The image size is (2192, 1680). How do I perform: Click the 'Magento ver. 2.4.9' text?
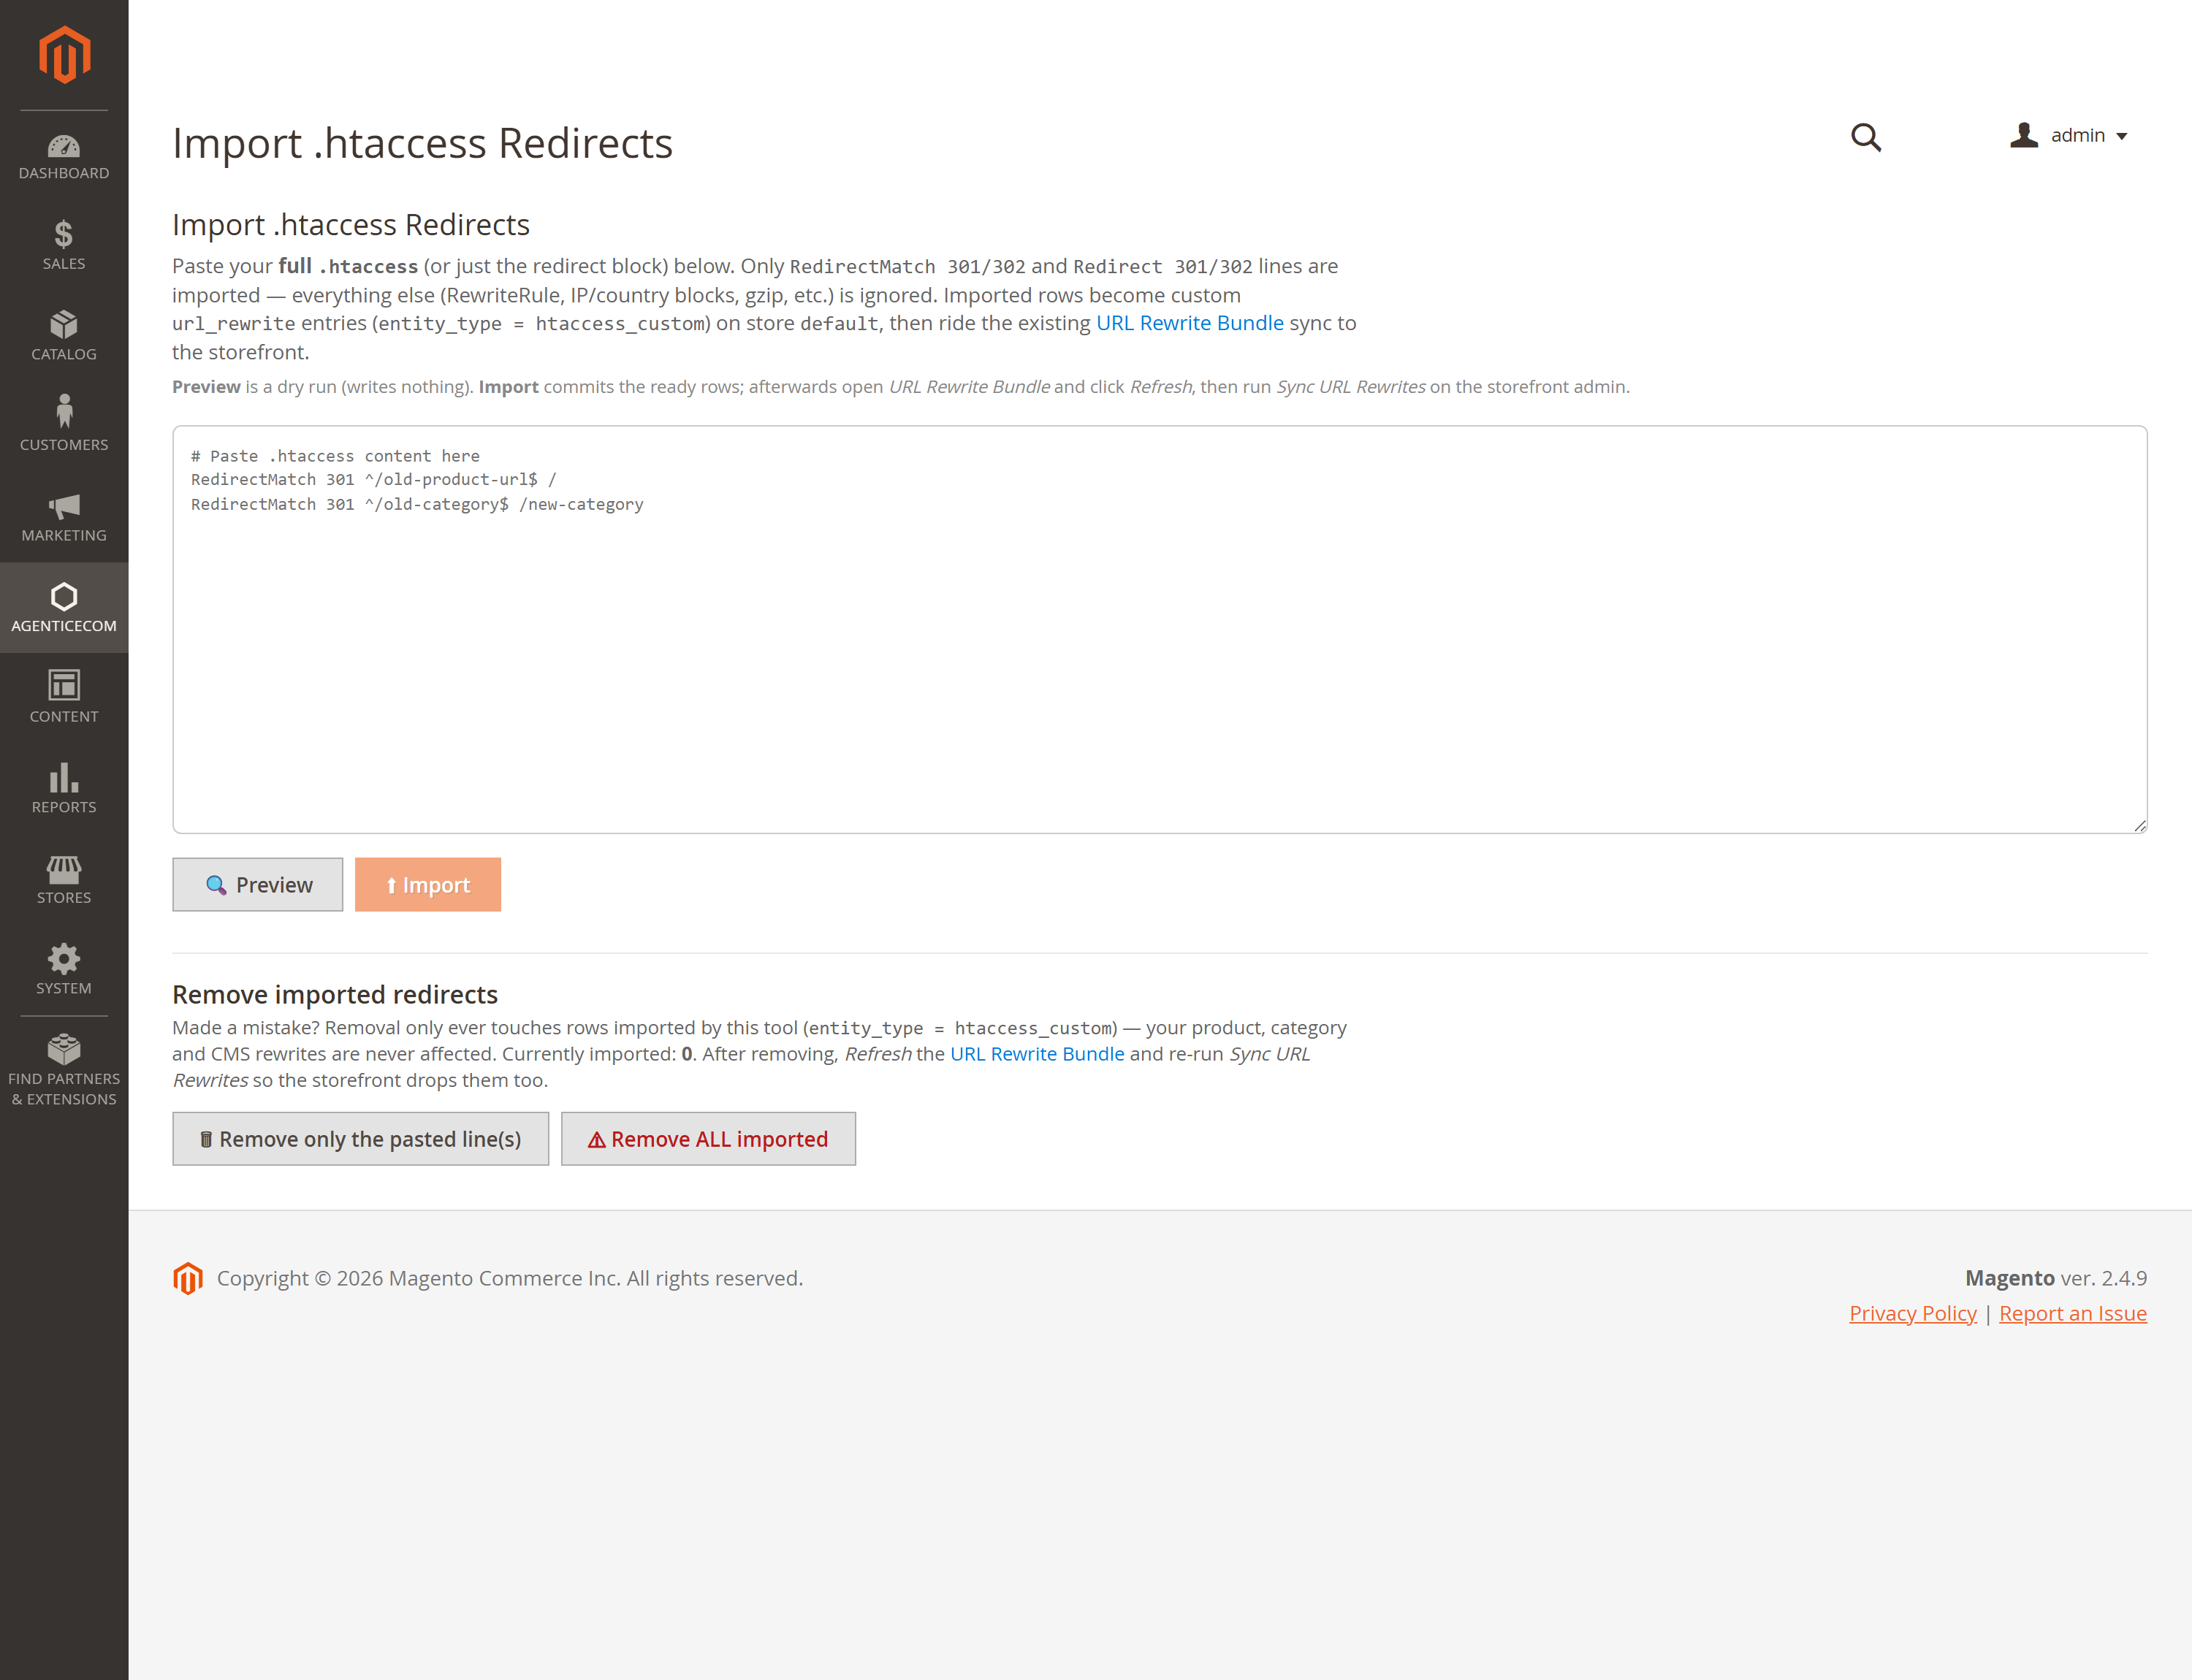[x=2056, y=1278]
